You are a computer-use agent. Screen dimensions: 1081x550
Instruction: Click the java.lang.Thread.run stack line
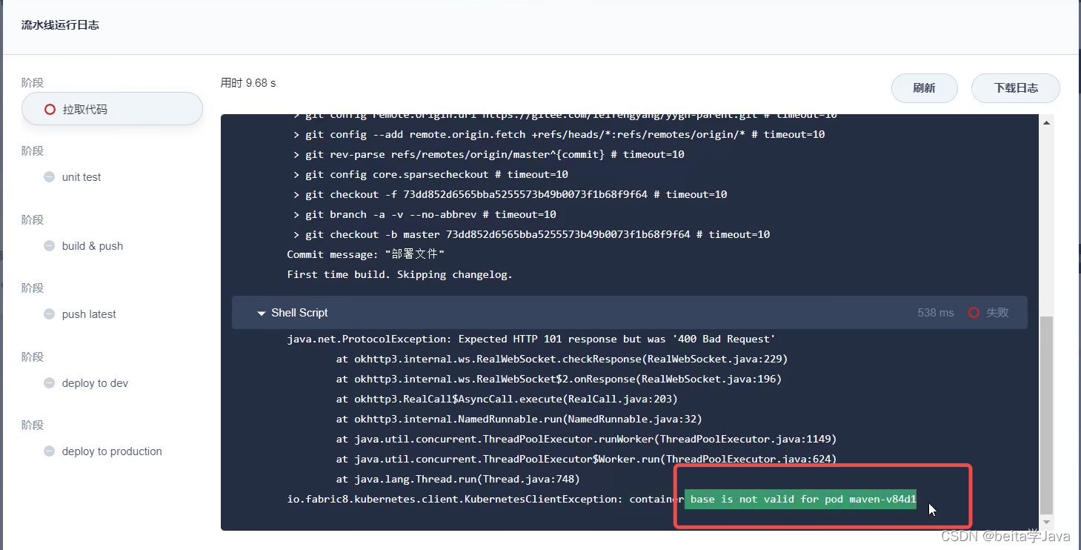click(458, 479)
